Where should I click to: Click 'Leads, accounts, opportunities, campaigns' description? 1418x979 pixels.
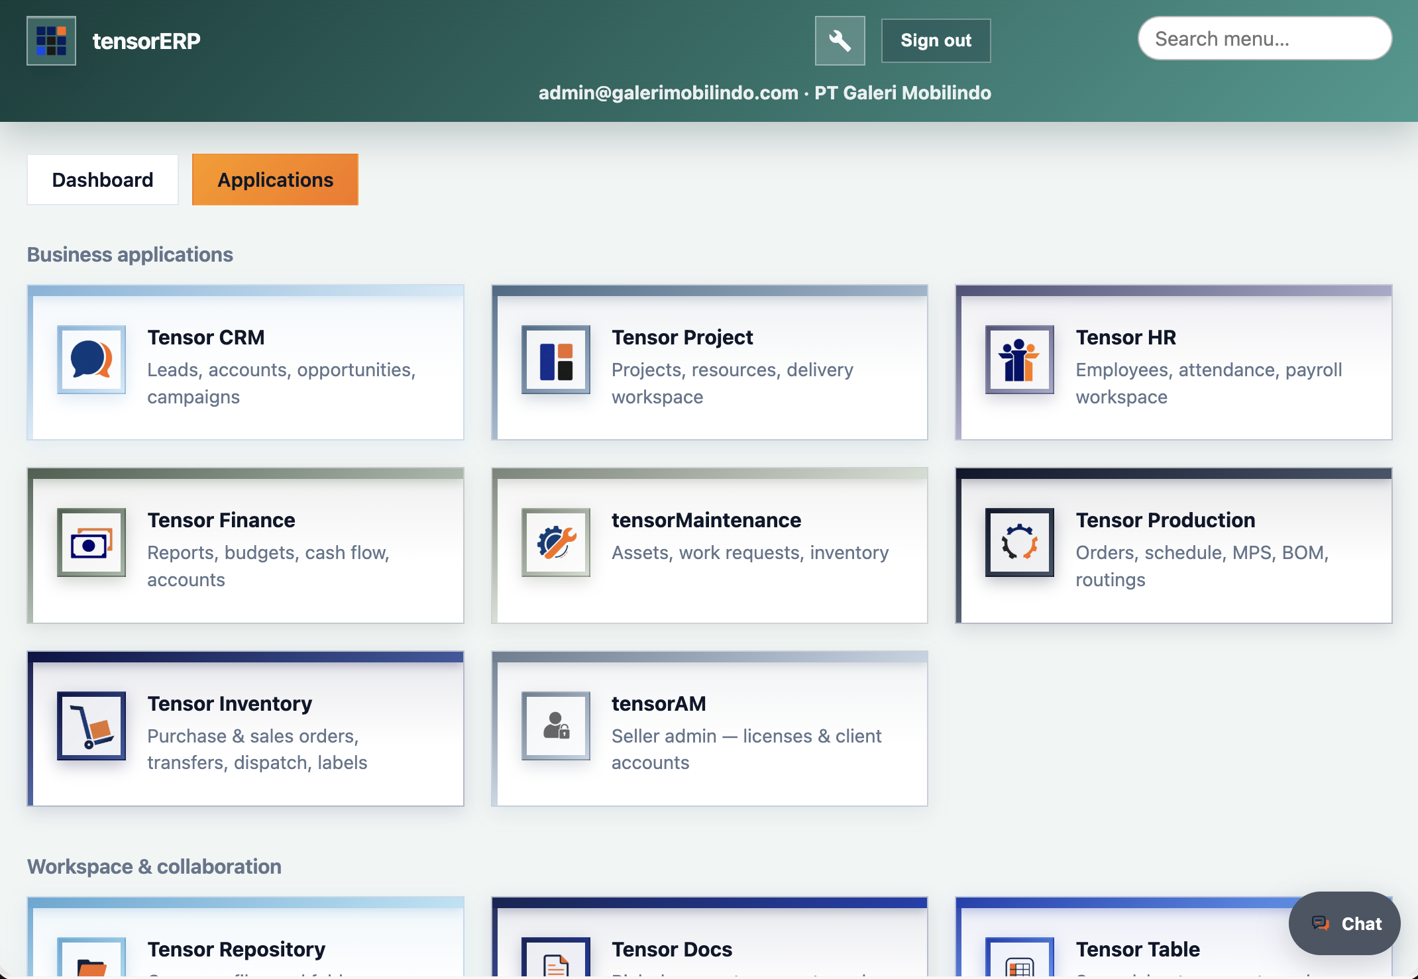coord(282,383)
